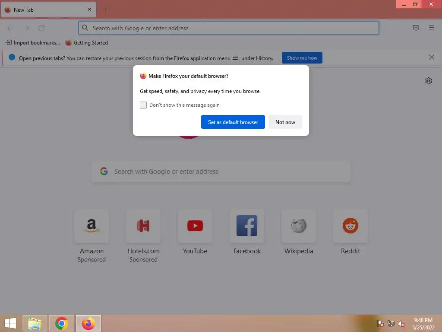Open the Import bookmarks toolbar item
Image resolution: width=442 pixels, height=332 pixels.
(33, 43)
